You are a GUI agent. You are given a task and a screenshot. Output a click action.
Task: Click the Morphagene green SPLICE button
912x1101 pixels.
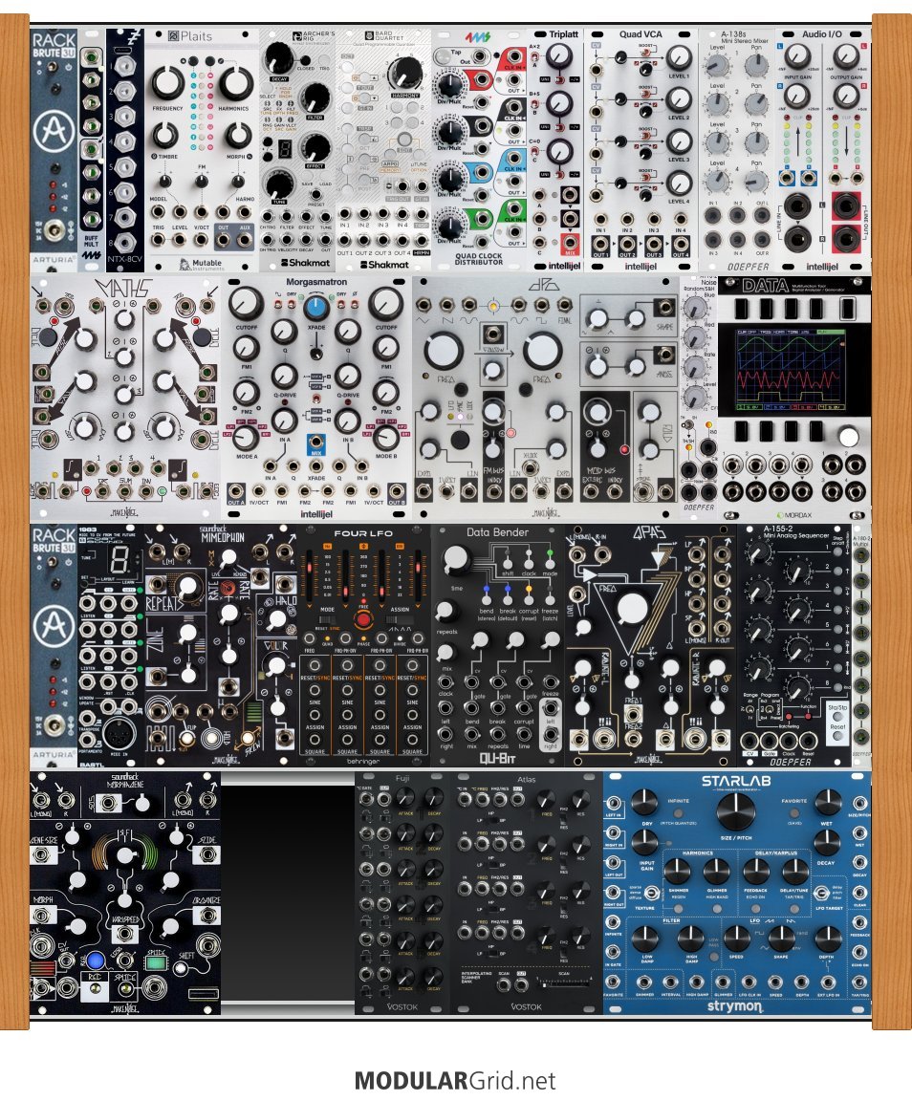(156, 963)
